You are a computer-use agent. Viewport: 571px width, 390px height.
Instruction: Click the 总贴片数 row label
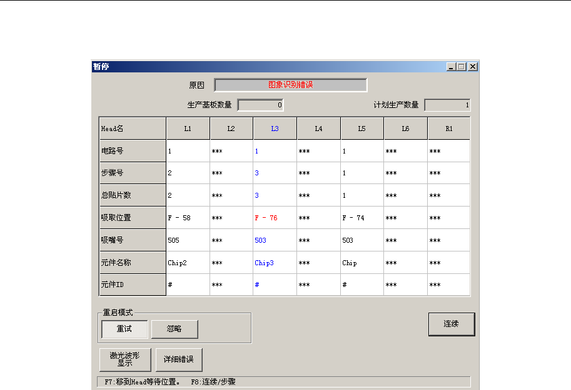click(133, 195)
